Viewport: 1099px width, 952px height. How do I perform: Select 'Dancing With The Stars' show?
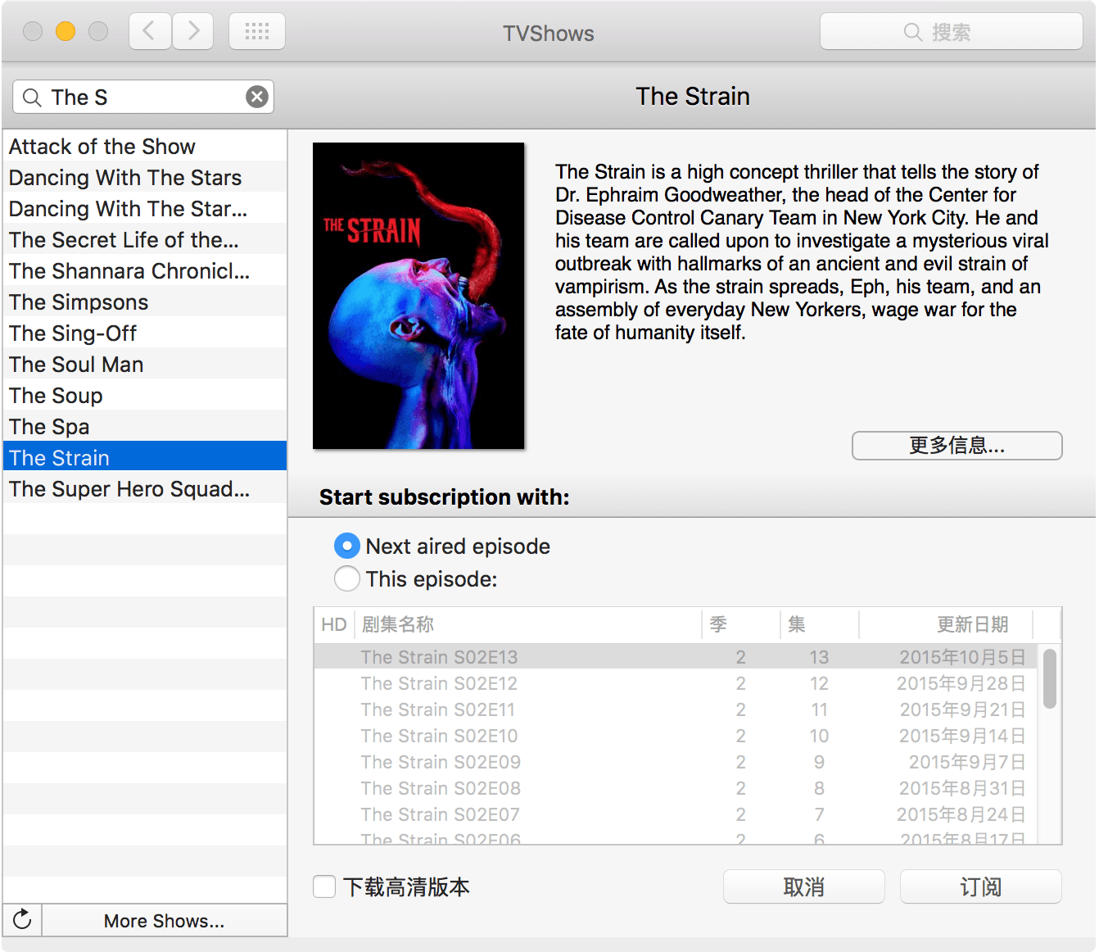[145, 177]
